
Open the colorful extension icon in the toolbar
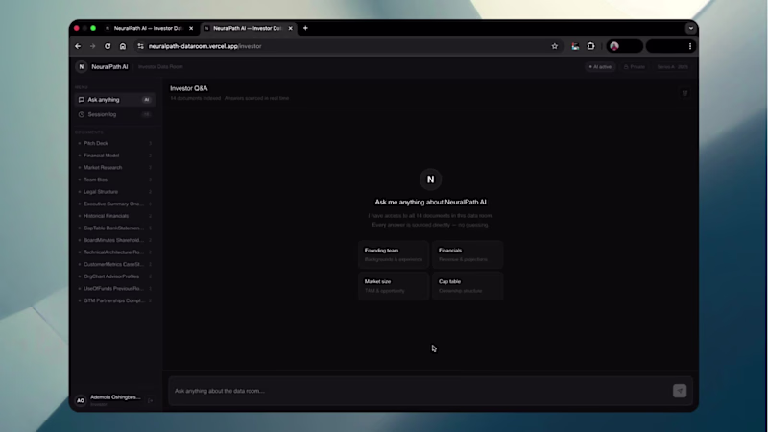coord(575,46)
